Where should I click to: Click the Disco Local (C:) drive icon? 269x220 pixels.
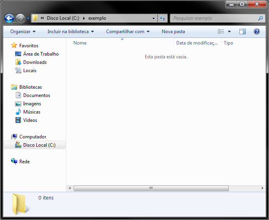(18, 145)
